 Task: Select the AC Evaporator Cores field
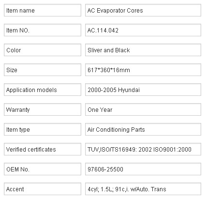tap(143, 10)
